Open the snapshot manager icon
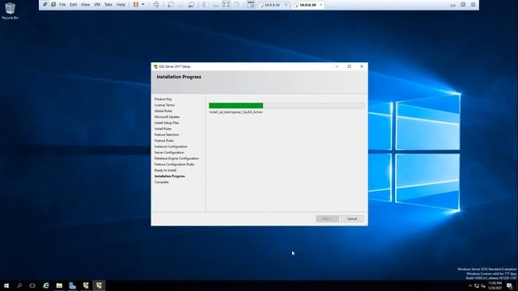The image size is (518, 291). (191, 5)
